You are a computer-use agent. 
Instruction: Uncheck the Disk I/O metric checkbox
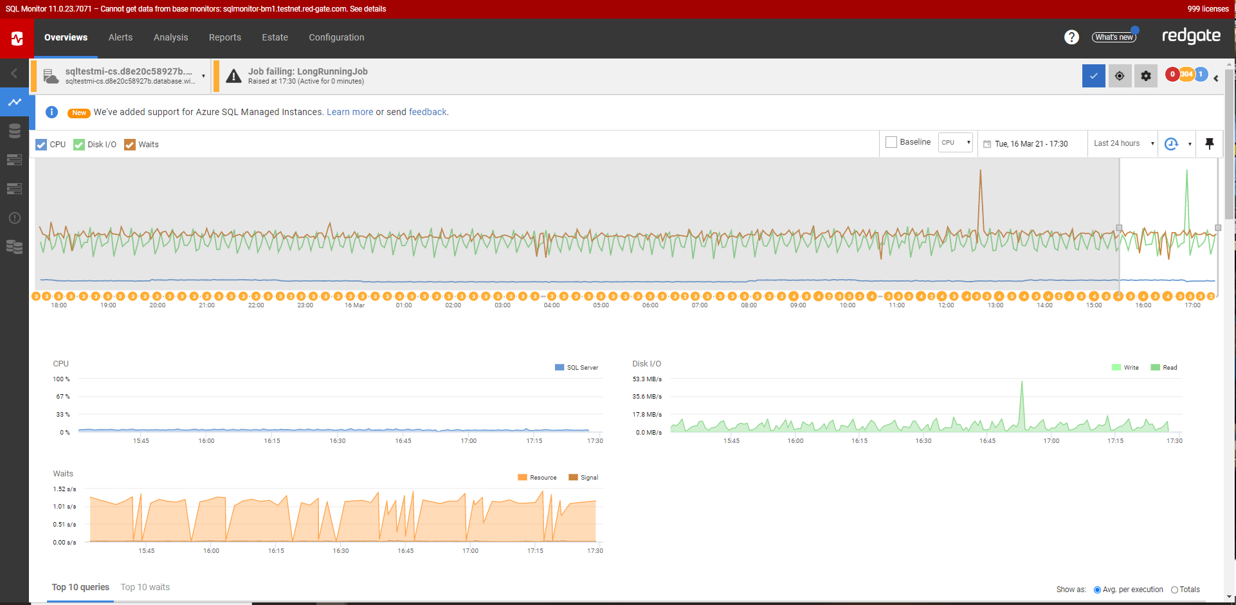coord(78,144)
